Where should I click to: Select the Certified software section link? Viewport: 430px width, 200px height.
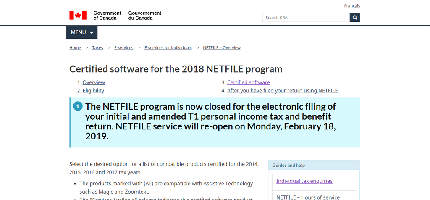point(249,82)
